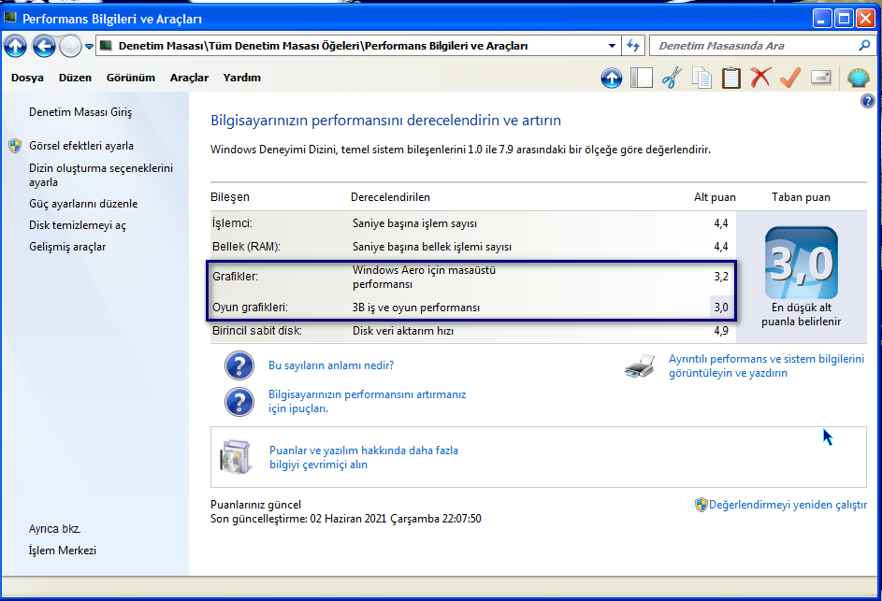Open 'Dizin oluşturma seçeneklerini ayarla' link
Viewport: 882px width, 601px height.
(x=101, y=175)
